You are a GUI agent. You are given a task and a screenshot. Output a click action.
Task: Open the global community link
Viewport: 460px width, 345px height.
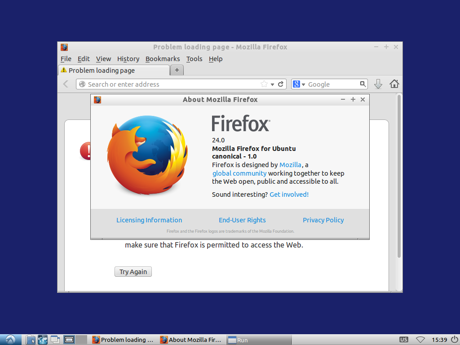[239, 173]
